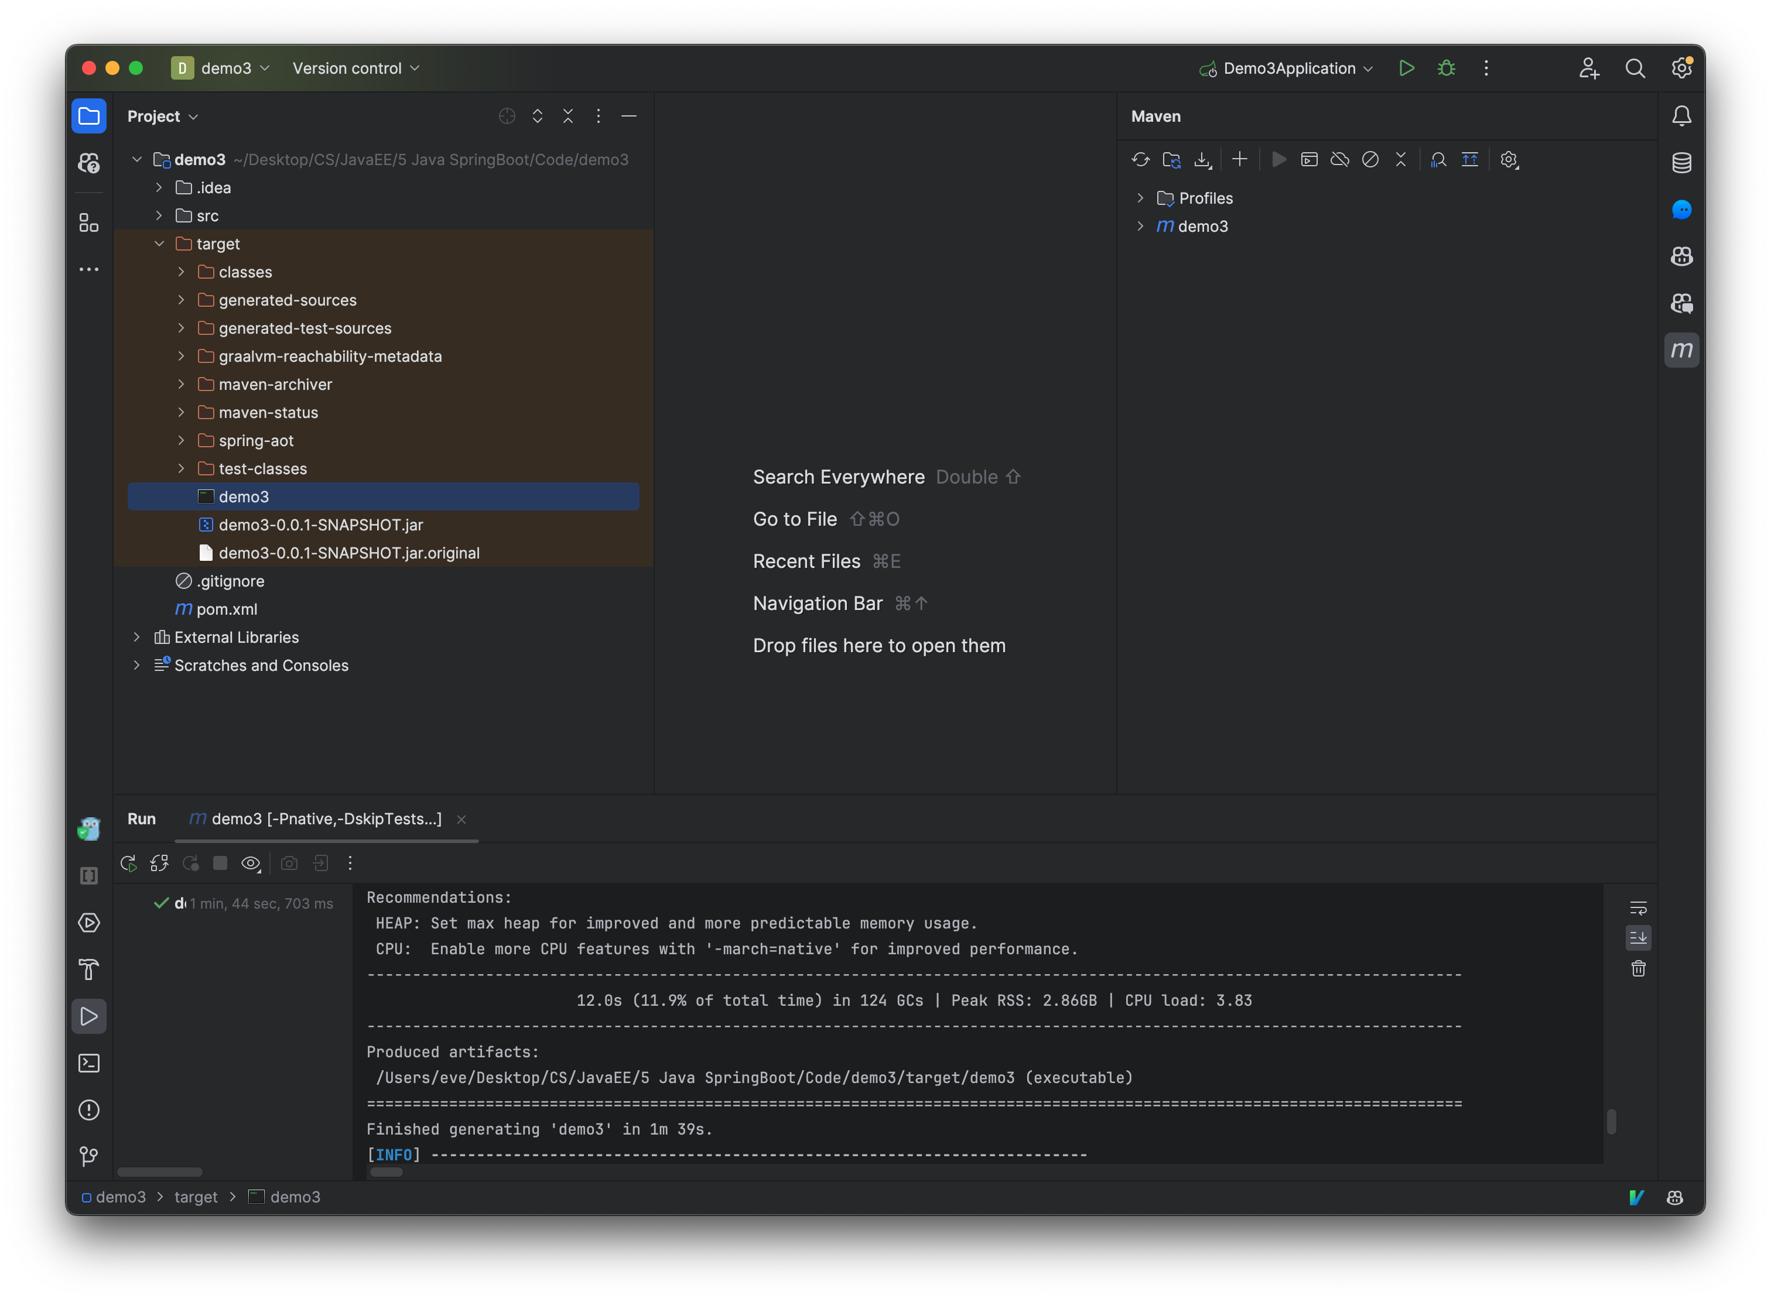Click the Maven download sources icon
This screenshot has width=1771, height=1302.
[1202, 159]
